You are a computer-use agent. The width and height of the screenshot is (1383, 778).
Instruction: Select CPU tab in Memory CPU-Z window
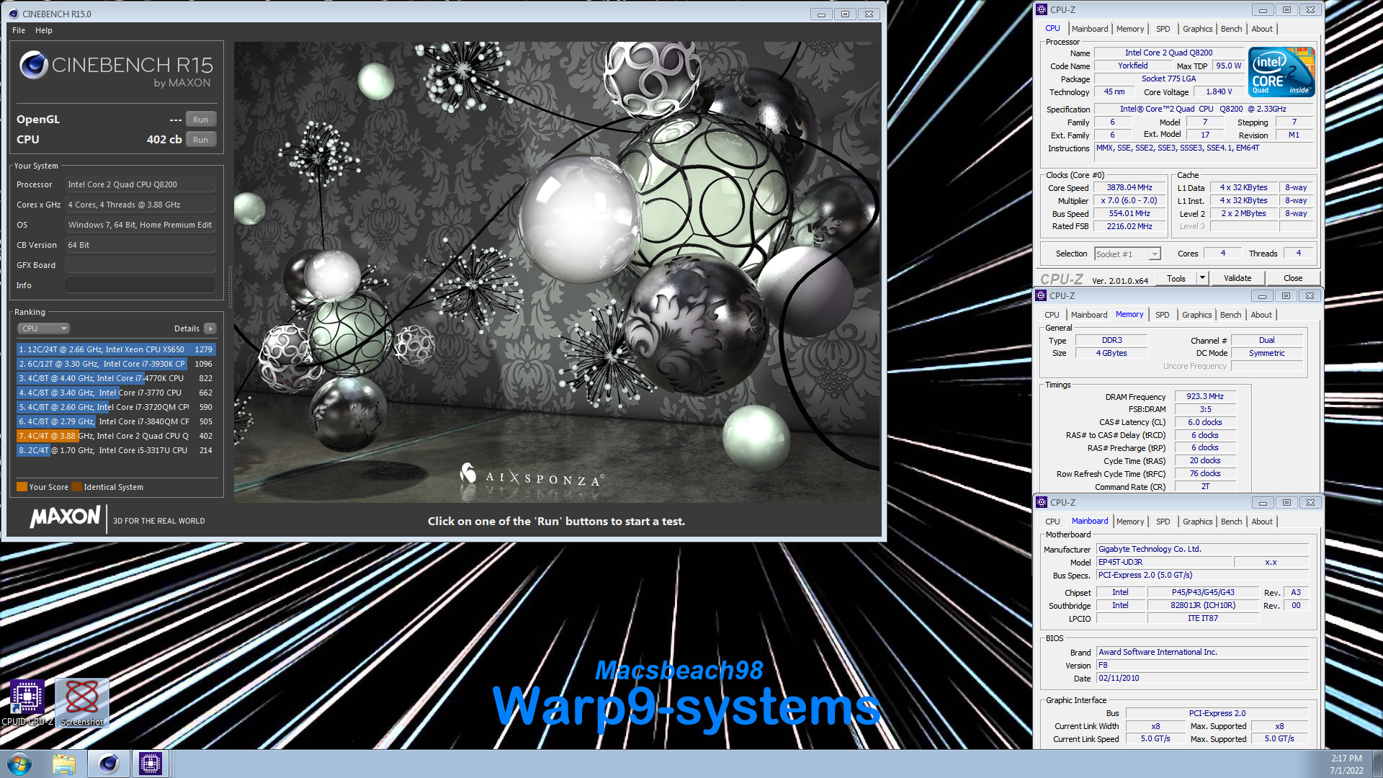1052,315
